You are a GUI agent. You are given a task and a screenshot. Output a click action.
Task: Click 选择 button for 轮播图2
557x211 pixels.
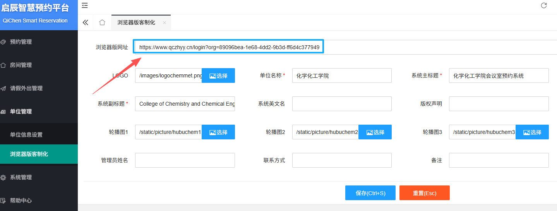(x=375, y=132)
